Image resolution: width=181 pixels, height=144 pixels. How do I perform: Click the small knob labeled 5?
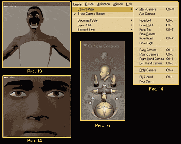[92, 98]
